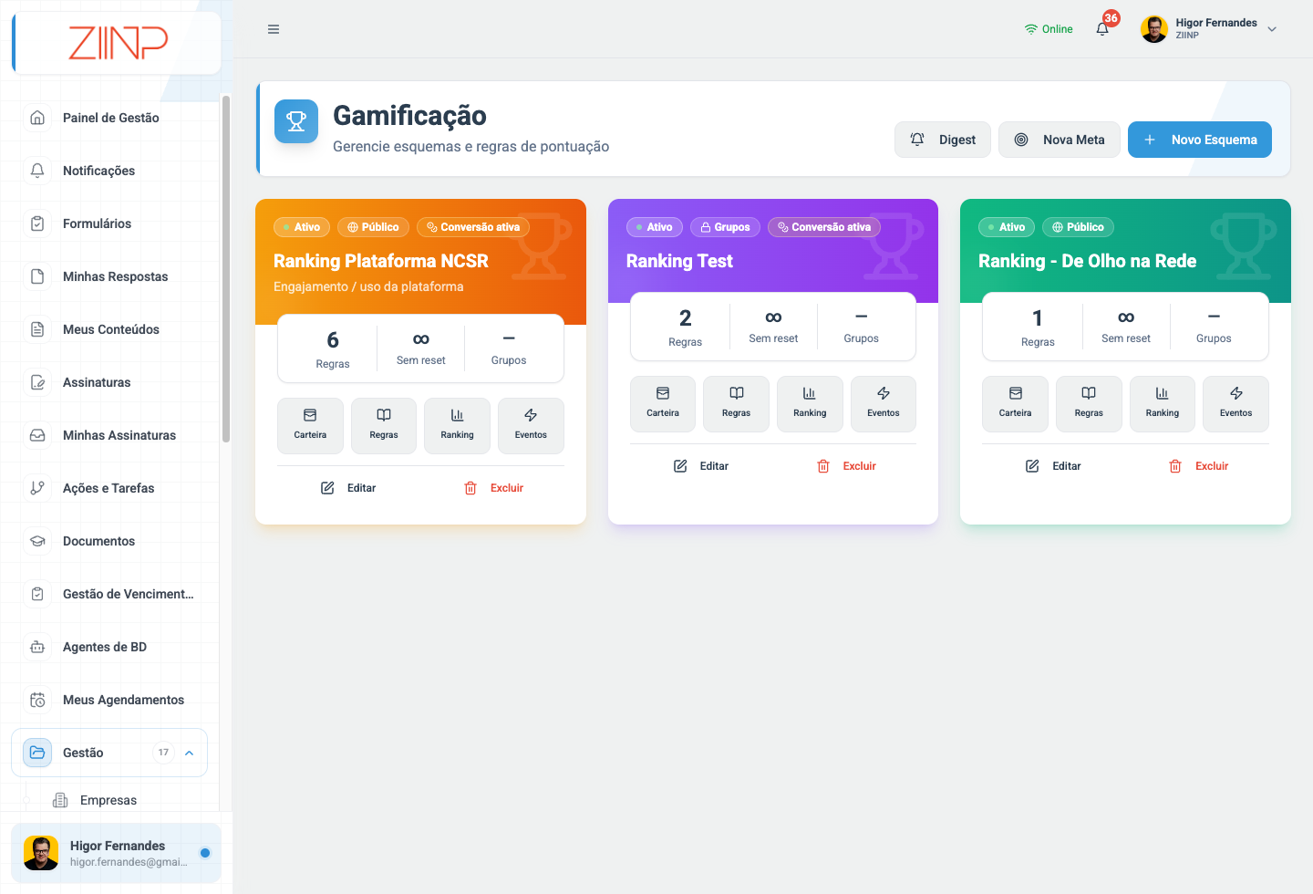This screenshot has height=894, width=1313.
Task: Open Carteira for Ranking - De Olho na Rede
Action: (1015, 404)
